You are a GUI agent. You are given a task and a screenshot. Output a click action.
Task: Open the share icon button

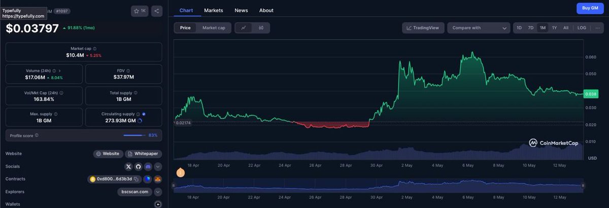click(156, 10)
